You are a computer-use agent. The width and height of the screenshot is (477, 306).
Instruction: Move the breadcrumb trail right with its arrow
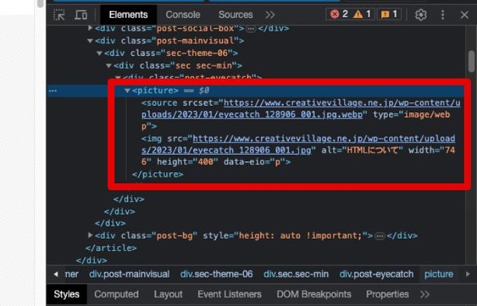468,274
